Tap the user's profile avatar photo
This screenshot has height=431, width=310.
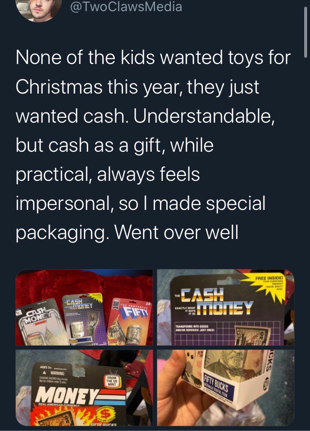point(39,10)
